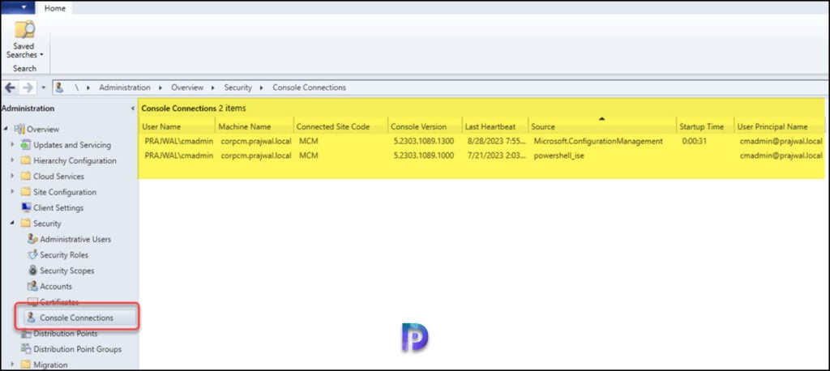This screenshot has height=371, width=830.
Task: Select the row with Source powershell_ise
Action: tap(481, 156)
